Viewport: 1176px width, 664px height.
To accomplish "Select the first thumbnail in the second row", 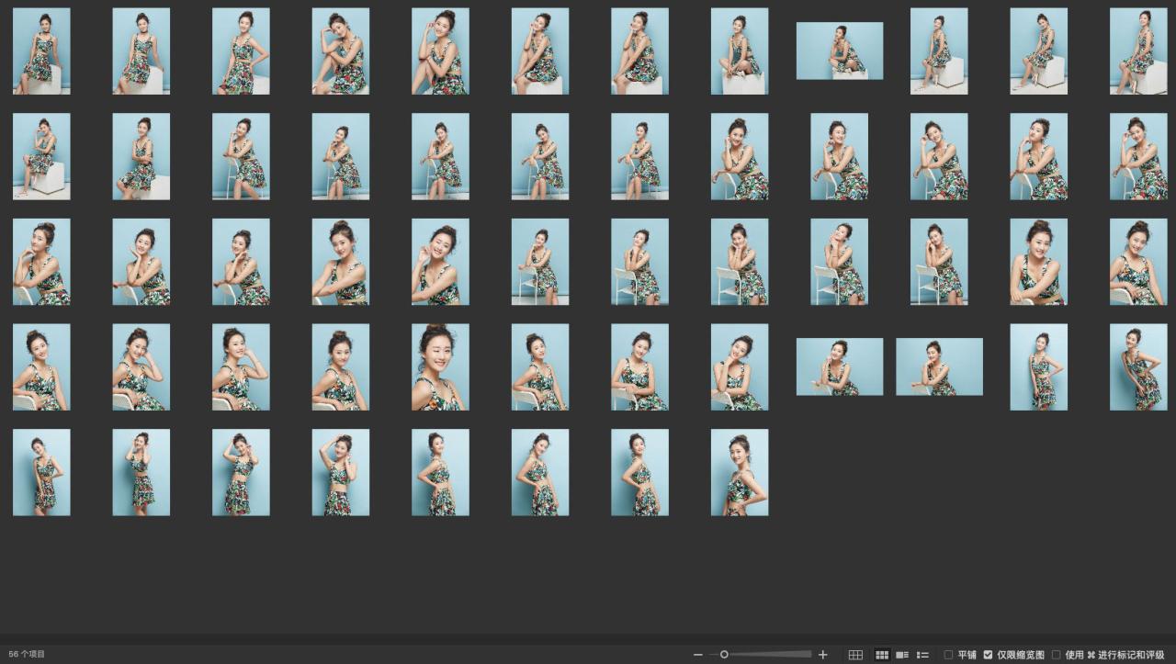I will coord(41,156).
